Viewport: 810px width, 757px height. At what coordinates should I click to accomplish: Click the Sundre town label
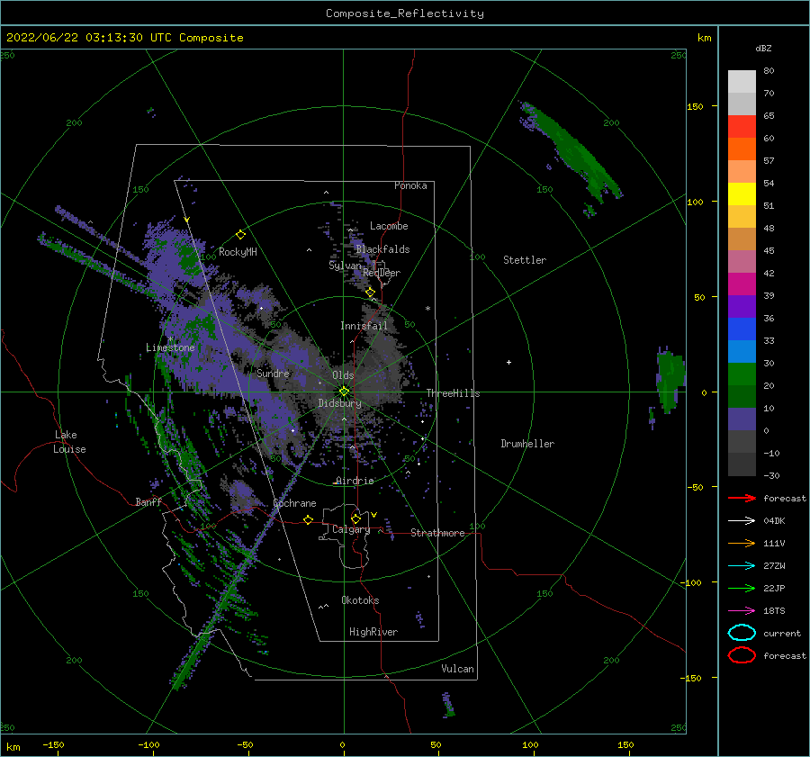pos(274,373)
